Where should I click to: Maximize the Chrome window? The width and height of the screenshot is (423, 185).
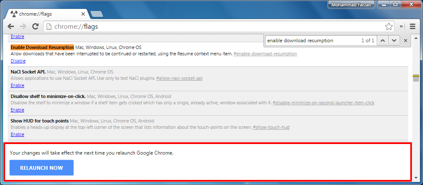(395, 4)
